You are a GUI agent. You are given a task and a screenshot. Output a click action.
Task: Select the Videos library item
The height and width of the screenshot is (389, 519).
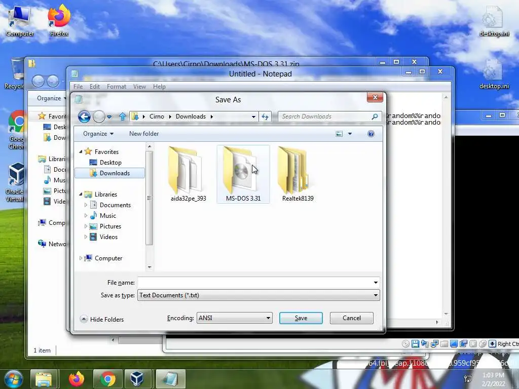tap(108, 237)
